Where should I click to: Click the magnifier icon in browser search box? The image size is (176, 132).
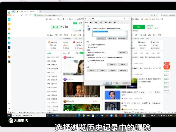click(x=162, y=15)
